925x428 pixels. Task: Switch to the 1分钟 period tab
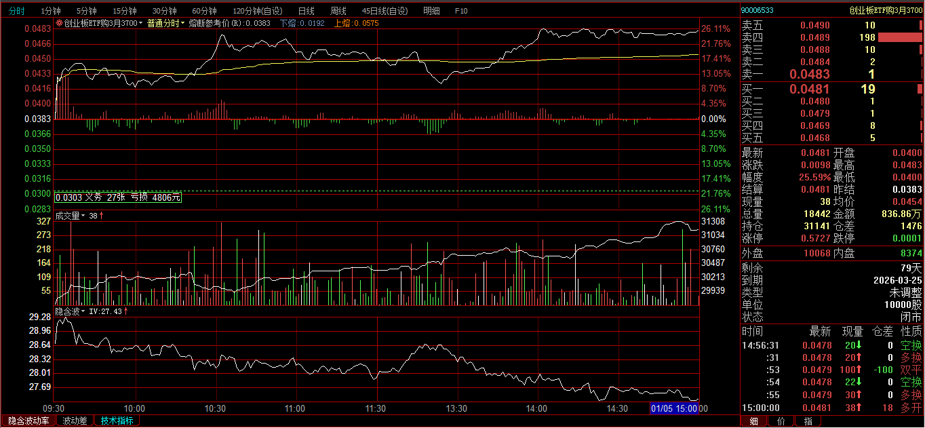[50, 11]
